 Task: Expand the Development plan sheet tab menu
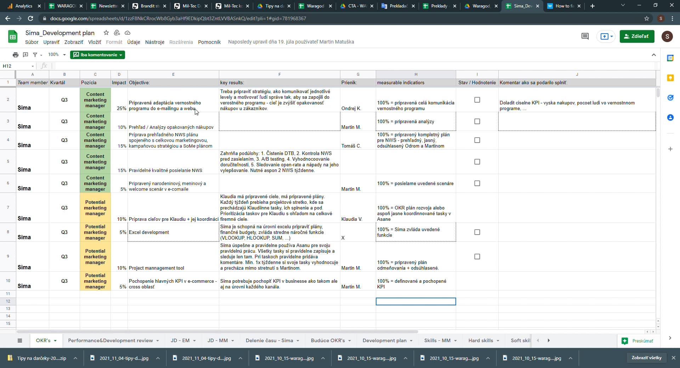coord(411,340)
